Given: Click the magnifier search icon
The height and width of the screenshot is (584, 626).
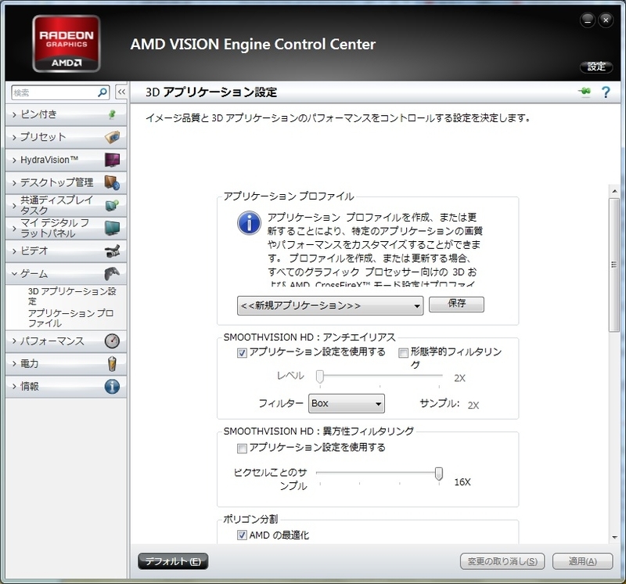Looking at the screenshot, I should coord(103,92).
